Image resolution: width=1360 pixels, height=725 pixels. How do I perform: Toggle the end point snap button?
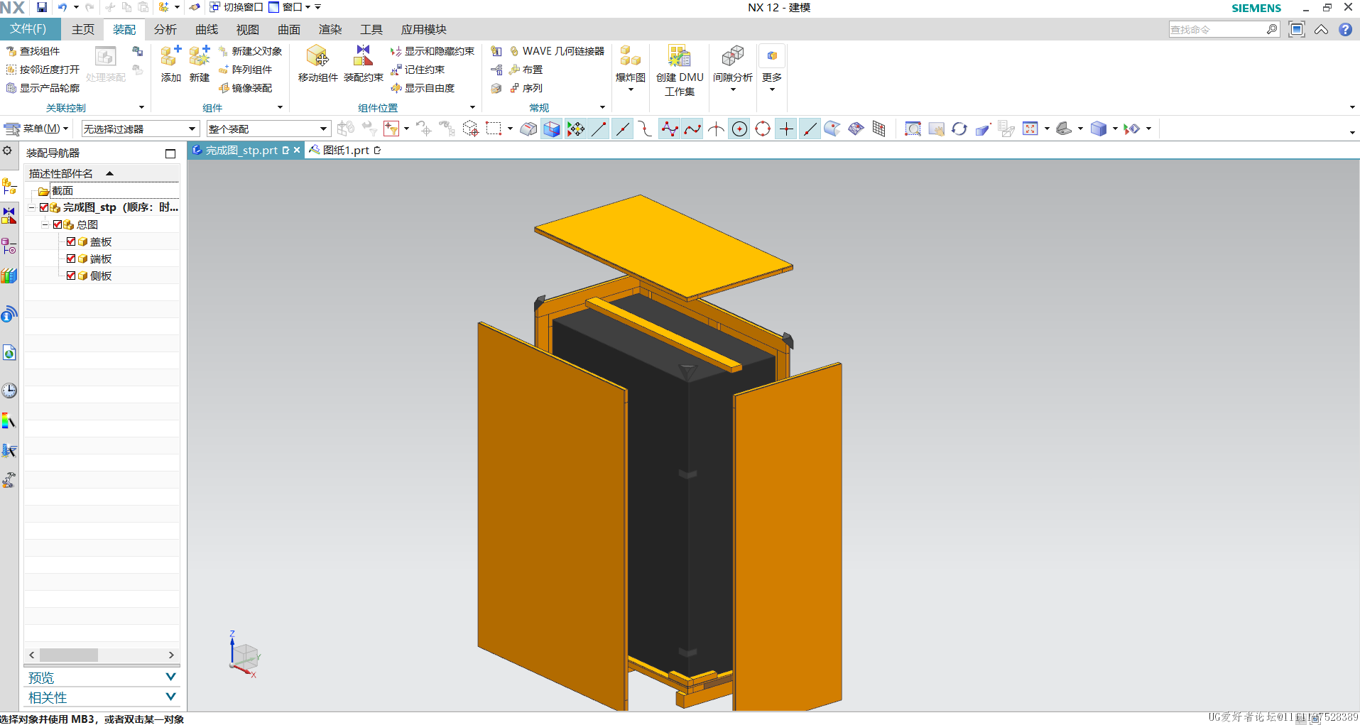click(x=599, y=129)
